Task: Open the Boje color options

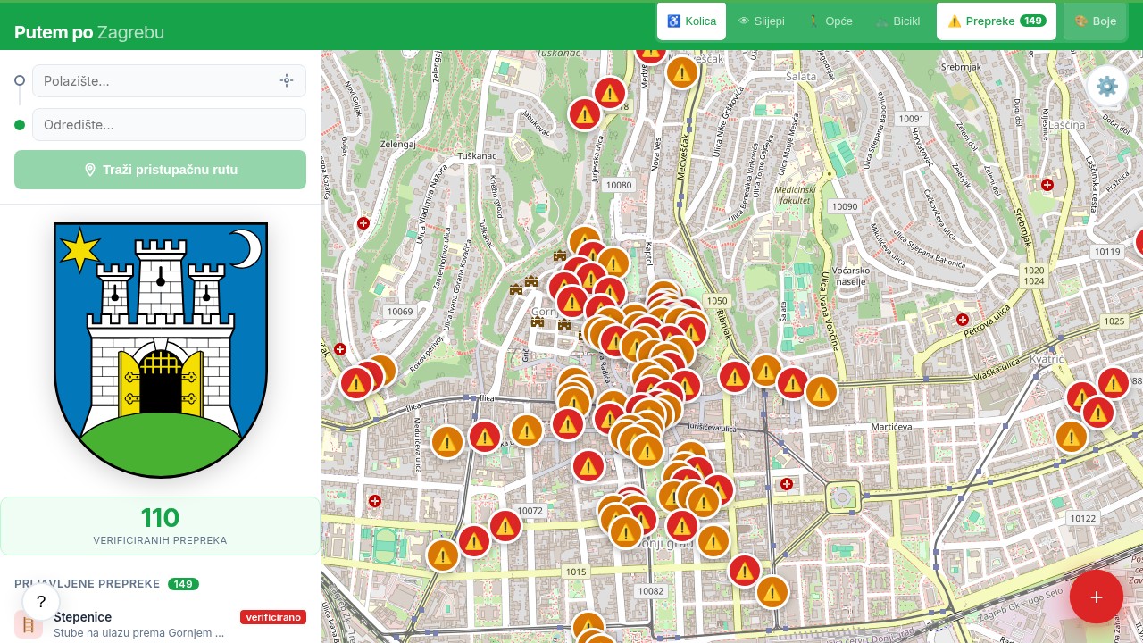Action: 1095,21
